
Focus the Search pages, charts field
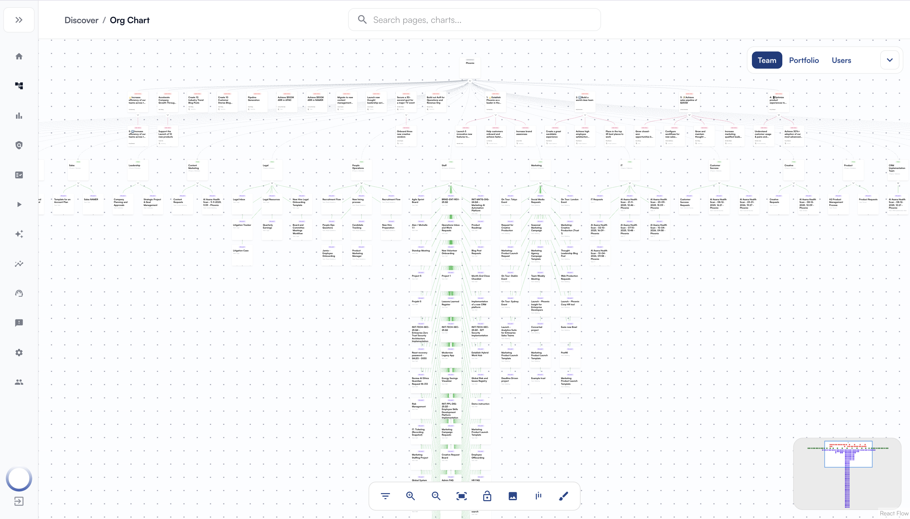pos(474,20)
